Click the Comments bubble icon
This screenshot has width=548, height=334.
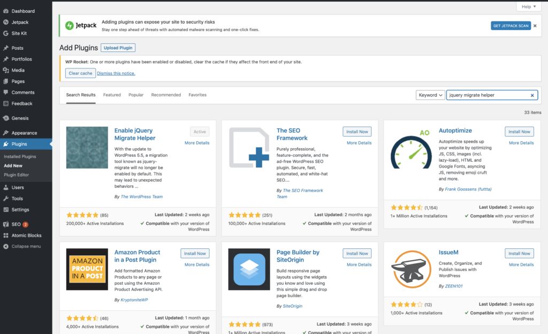tap(5, 92)
